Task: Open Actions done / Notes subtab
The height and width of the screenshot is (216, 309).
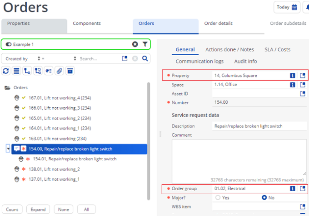Action: (229, 50)
